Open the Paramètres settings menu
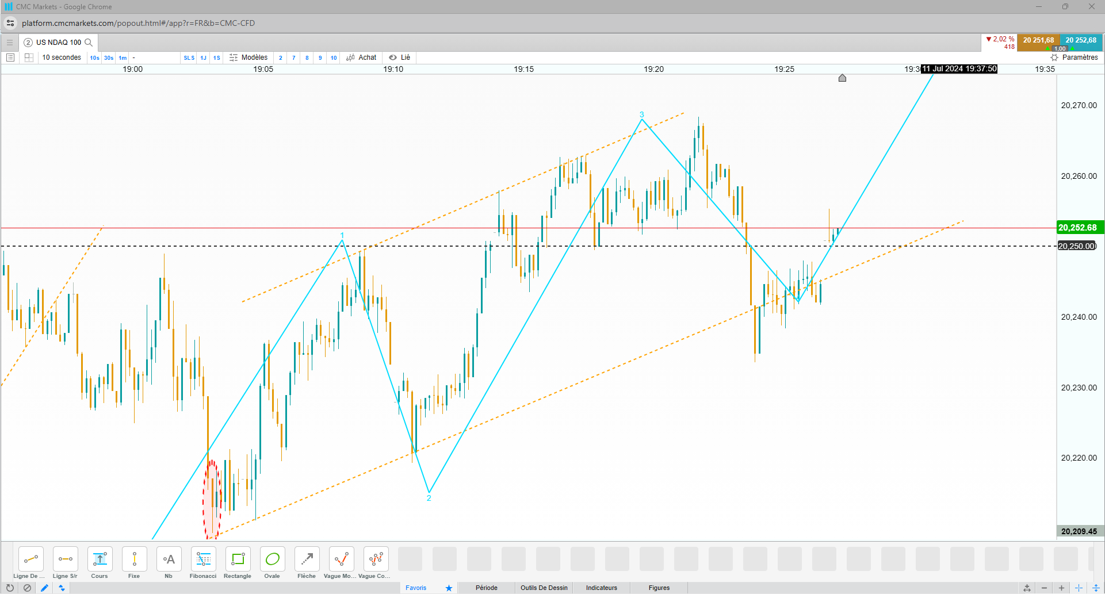The image size is (1105, 594). (1074, 58)
